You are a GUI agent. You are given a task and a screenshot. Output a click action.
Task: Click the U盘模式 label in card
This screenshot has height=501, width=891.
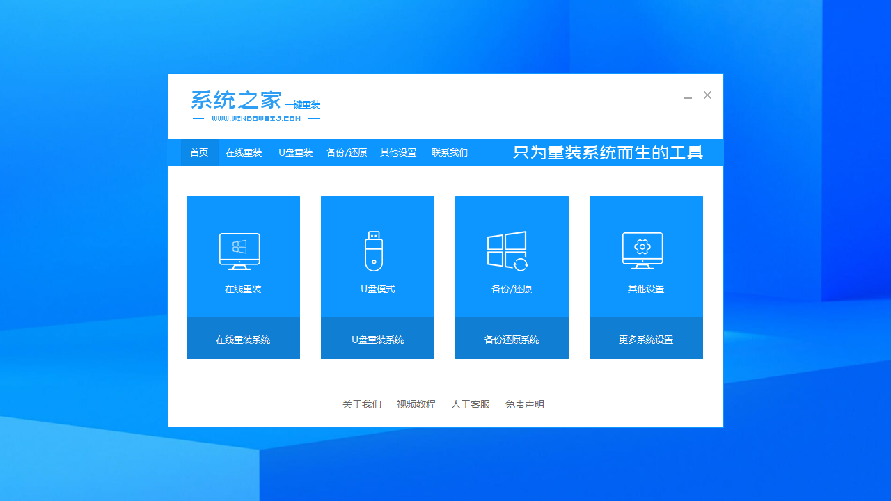(x=377, y=289)
